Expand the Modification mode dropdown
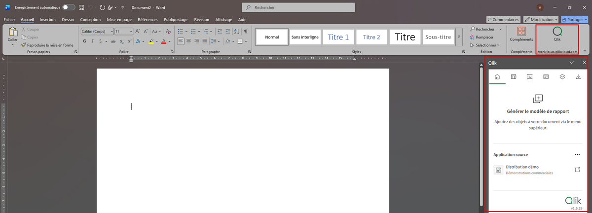 [x=541, y=19]
